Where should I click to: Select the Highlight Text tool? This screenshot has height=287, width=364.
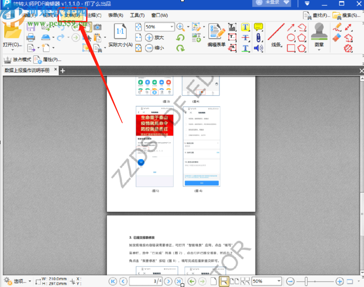pos(245,27)
